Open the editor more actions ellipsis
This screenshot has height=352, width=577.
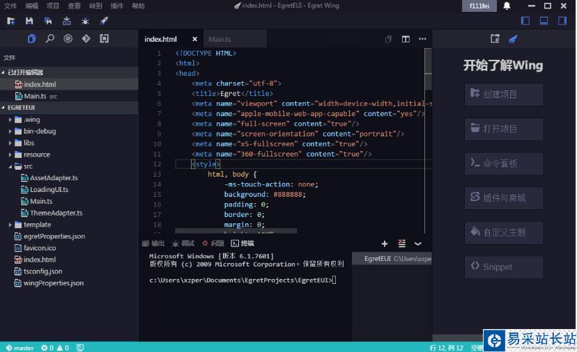click(x=422, y=39)
